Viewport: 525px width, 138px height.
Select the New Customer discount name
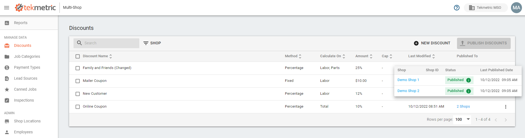click(95, 94)
